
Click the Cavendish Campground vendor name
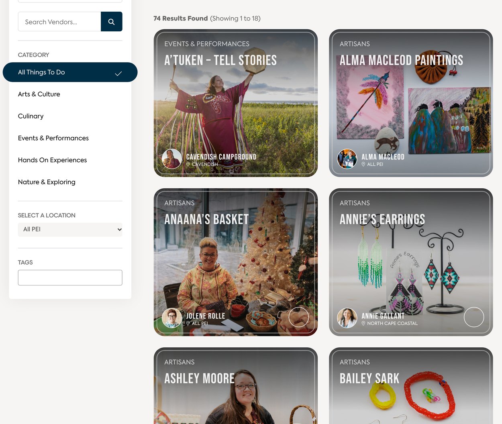click(221, 157)
